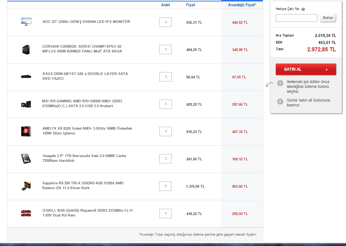This screenshot has width=346, height=246.
Task: Click the 610,23 TL price
Action: [x=194, y=132]
